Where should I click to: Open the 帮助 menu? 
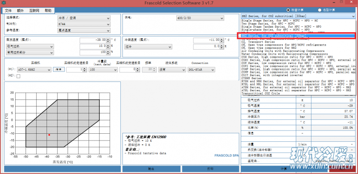[48, 10]
